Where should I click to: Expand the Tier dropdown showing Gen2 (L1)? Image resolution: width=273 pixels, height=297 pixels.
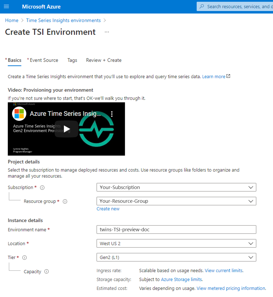(x=176, y=257)
